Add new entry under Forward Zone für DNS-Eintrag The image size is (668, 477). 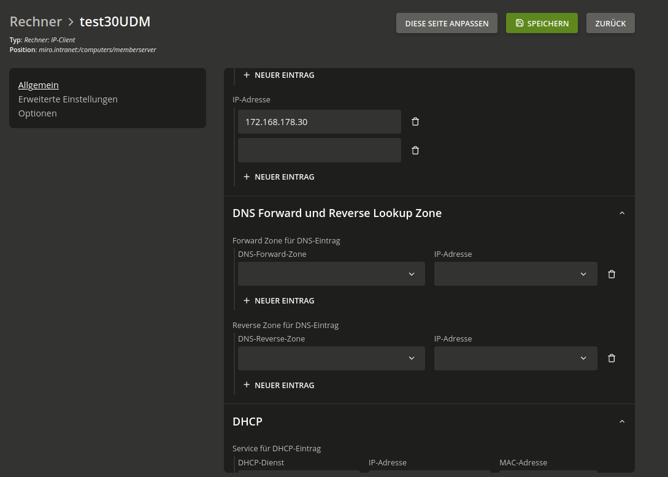coord(279,301)
